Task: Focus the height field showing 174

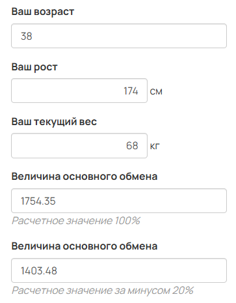Action: 79,91
